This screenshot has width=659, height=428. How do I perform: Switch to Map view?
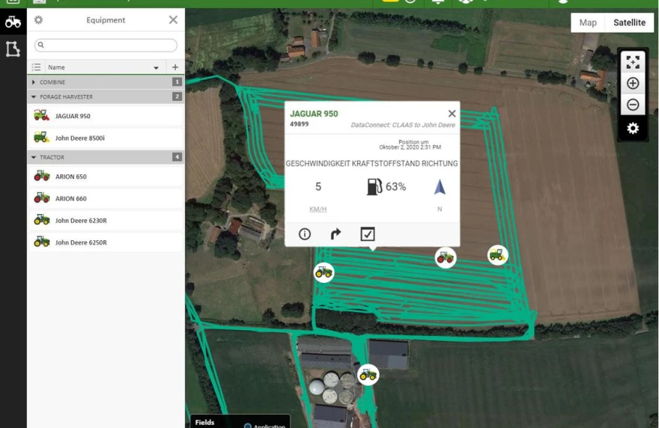click(588, 22)
